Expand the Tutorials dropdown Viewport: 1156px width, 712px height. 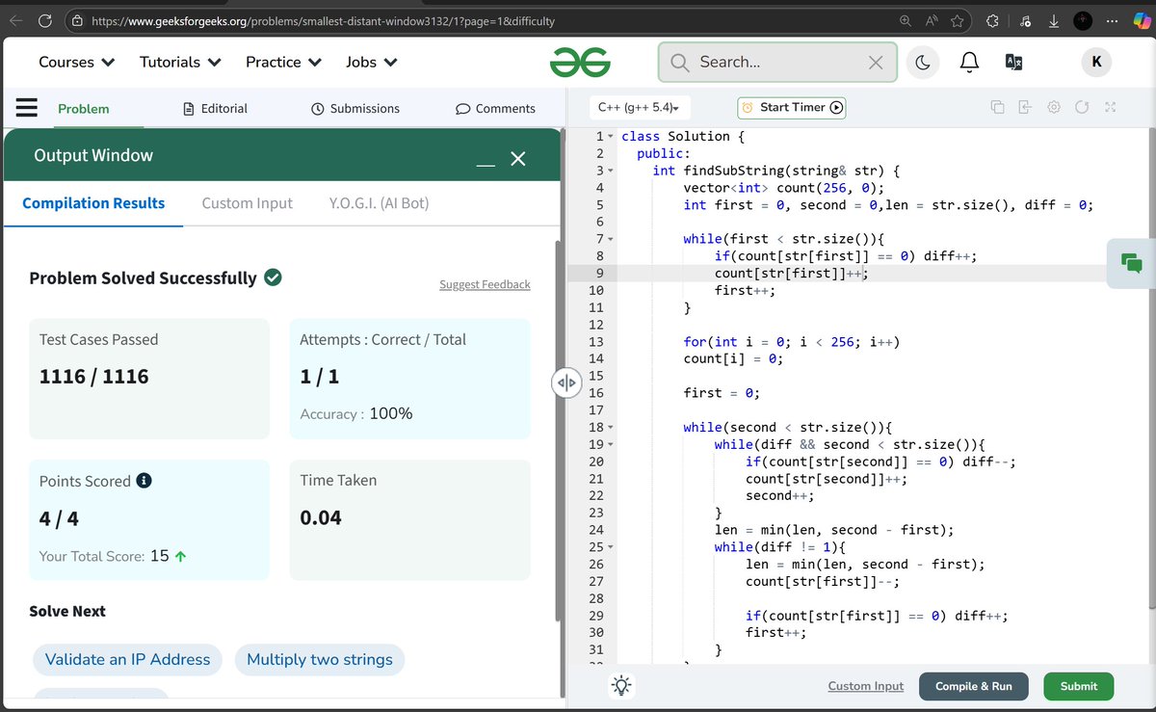180,62
